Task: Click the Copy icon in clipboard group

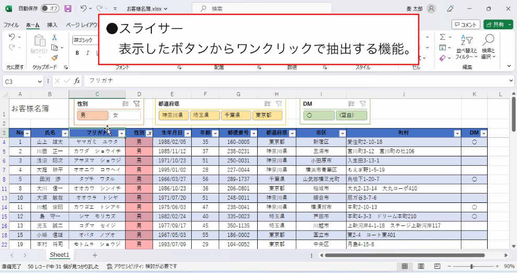Action: pos(54,48)
